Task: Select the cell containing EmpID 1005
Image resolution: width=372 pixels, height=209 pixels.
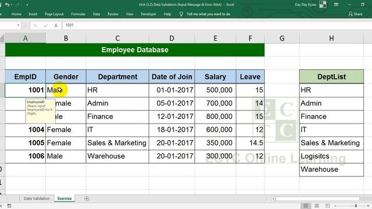Action: click(x=26, y=143)
